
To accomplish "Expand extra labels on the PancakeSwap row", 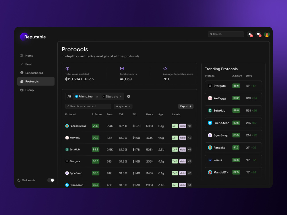I will pyautogui.click(x=189, y=126).
